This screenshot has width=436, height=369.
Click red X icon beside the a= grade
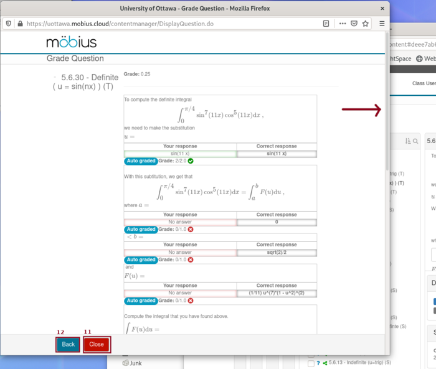(191, 229)
